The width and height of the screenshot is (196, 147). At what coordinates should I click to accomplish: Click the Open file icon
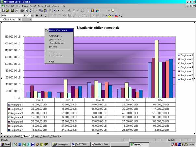[7, 11]
